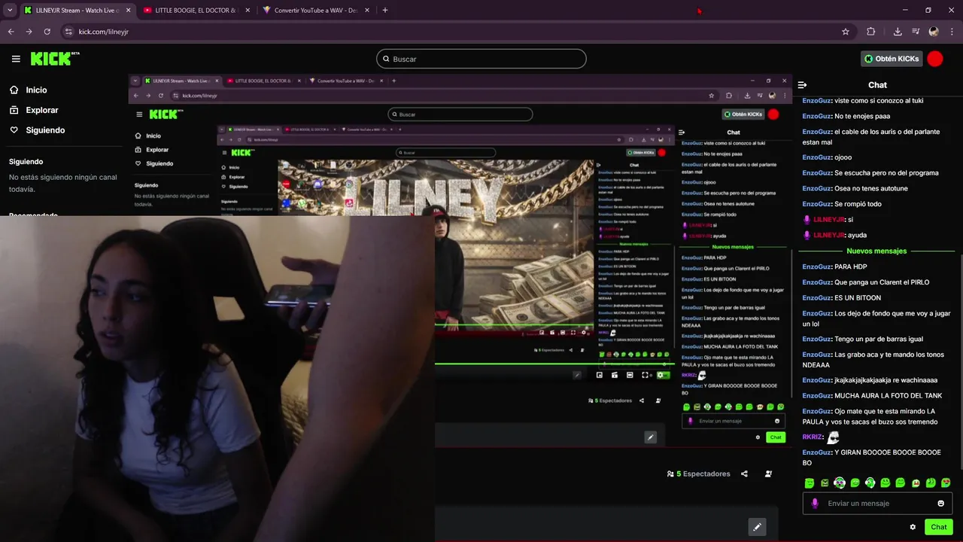Go forward in browser history
Image resolution: width=963 pixels, height=542 pixels.
click(x=29, y=32)
